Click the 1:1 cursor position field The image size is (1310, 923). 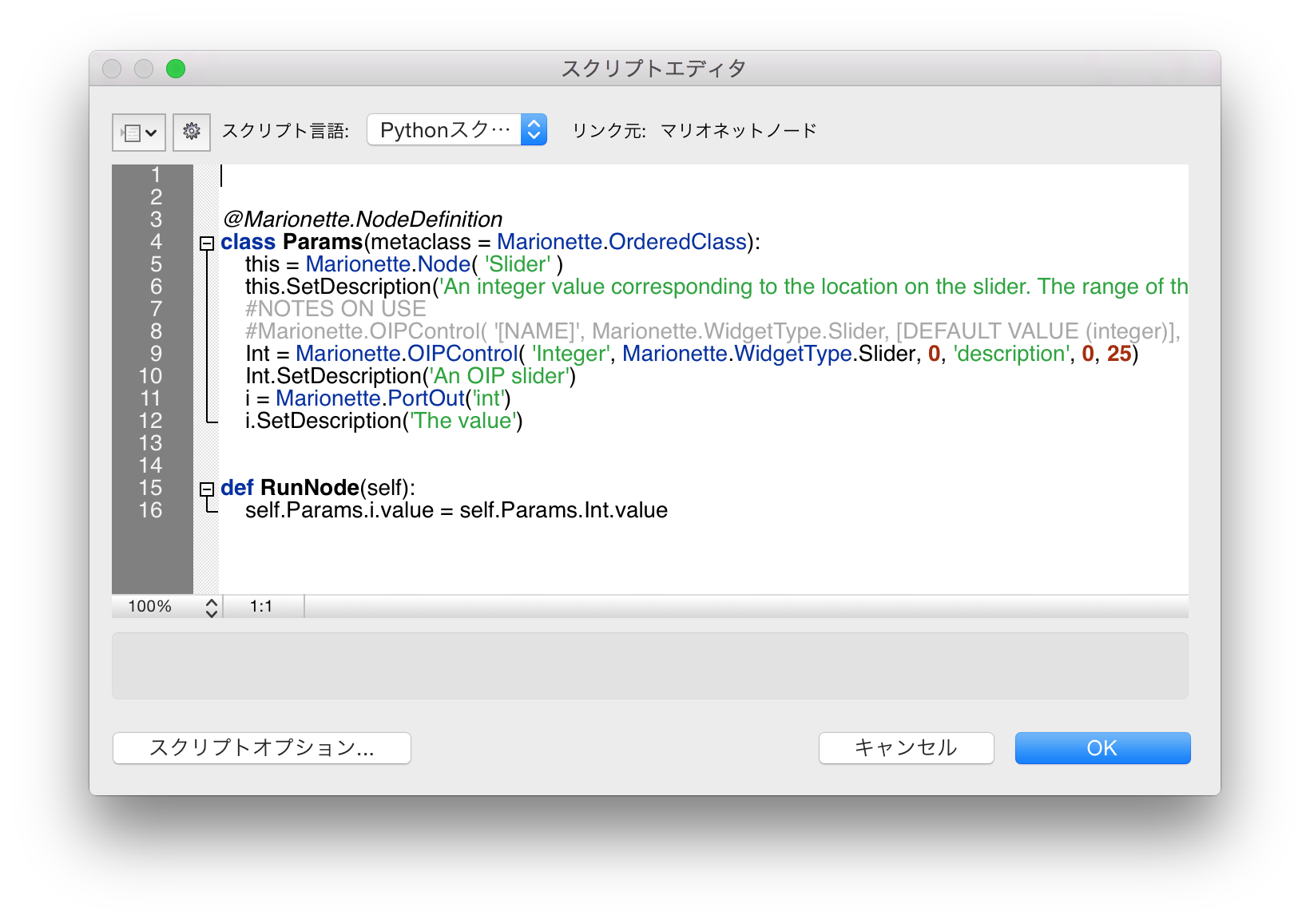coord(261,607)
